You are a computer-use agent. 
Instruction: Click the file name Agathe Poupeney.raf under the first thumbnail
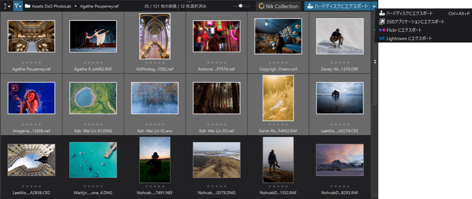[x=31, y=69]
